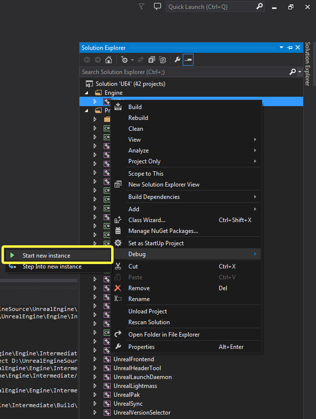This screenshot has height=419, width=316.
Task: Expand the UnrealFrontend project node
Action: click(95, 359)
